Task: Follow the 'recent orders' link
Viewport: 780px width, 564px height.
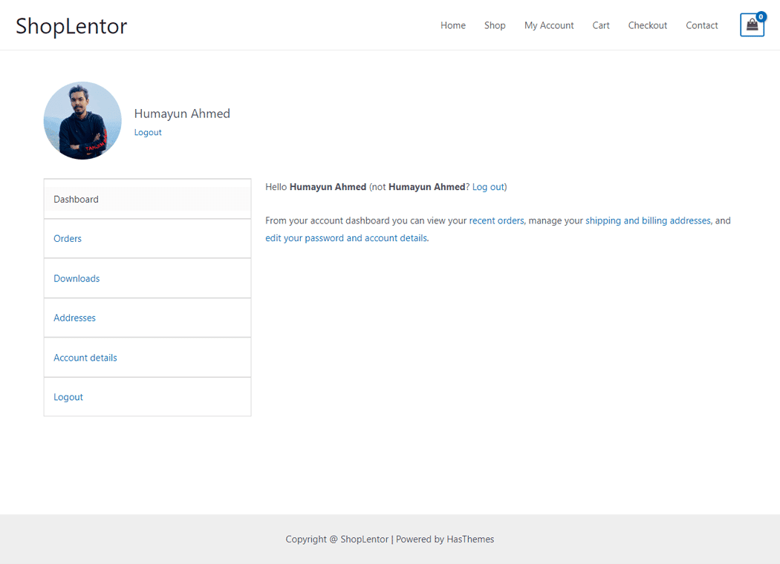Action: (x=496, y=220)
